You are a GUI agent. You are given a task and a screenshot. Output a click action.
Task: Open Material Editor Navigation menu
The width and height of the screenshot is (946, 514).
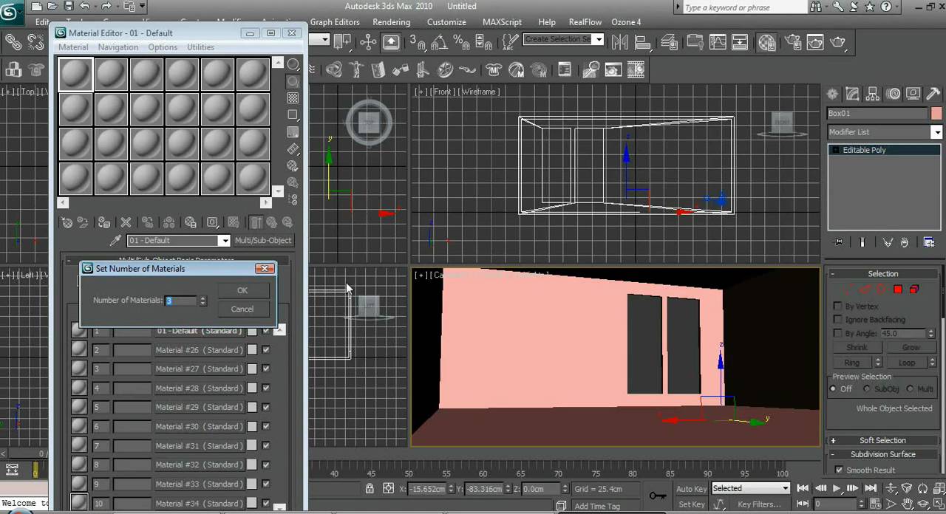[118, 47]
